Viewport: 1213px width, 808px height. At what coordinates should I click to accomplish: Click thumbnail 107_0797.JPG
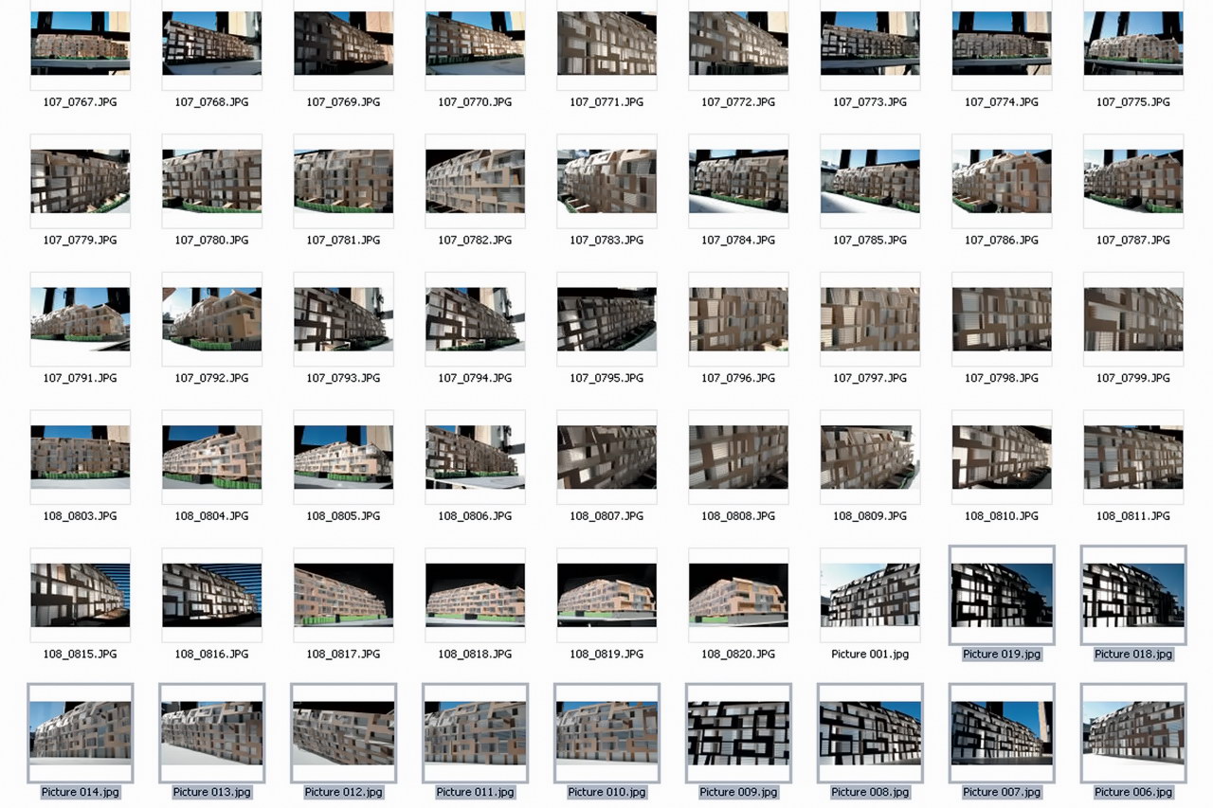pyautogui.click(x=870, y=319)
